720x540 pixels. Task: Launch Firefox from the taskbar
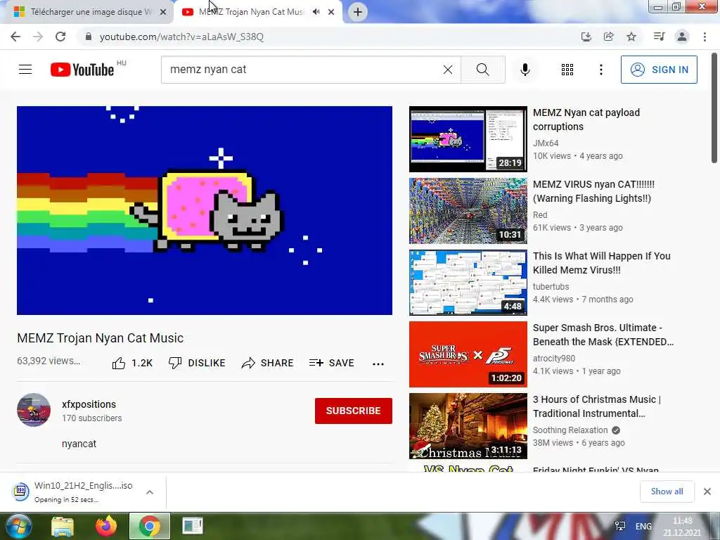(106, 526)
